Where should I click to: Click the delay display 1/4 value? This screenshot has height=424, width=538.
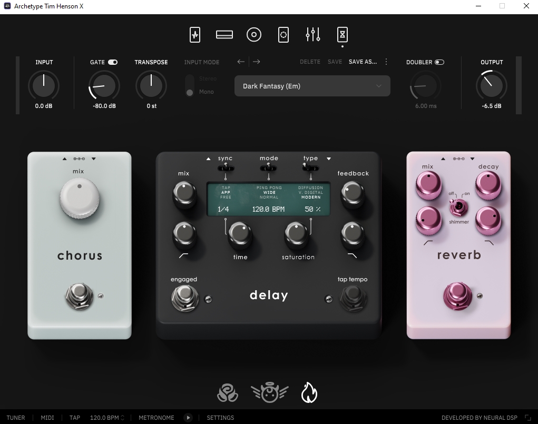(223, 209)
